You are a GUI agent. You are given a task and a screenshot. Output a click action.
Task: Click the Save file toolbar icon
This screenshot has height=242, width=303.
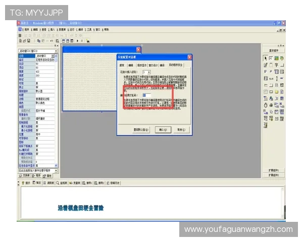click(x=29, y=41)
